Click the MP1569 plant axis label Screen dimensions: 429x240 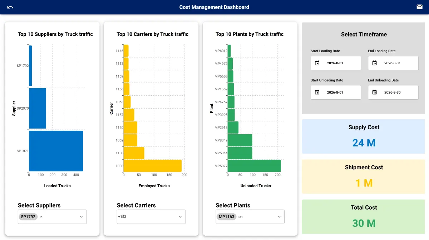(221, 89)
